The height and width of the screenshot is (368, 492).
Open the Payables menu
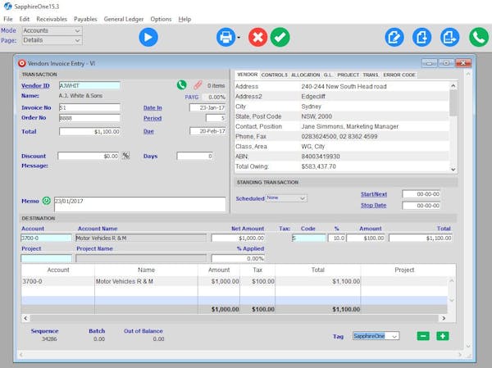[85, 19]
